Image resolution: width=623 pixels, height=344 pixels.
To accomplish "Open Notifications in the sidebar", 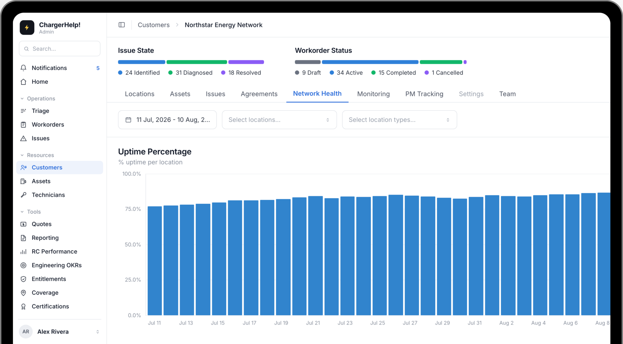I will pos(59,68).
